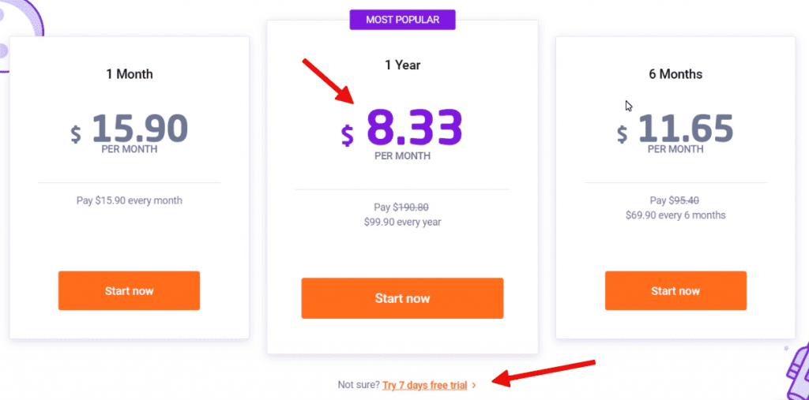Screen dimensions: 809x400
Task: Click the arrow chevron beside free trial link
Action: pyautogui.click(x=474, y=385)
